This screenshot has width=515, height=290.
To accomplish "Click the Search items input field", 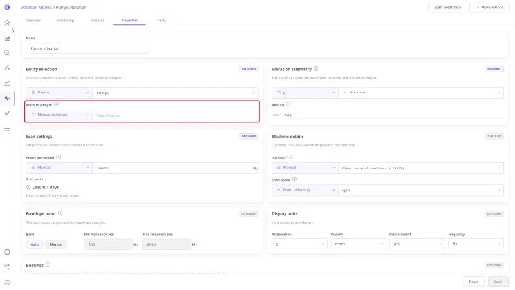I will click(175, 115).
